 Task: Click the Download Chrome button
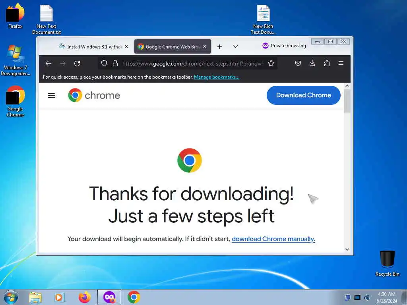click(303, 95)
